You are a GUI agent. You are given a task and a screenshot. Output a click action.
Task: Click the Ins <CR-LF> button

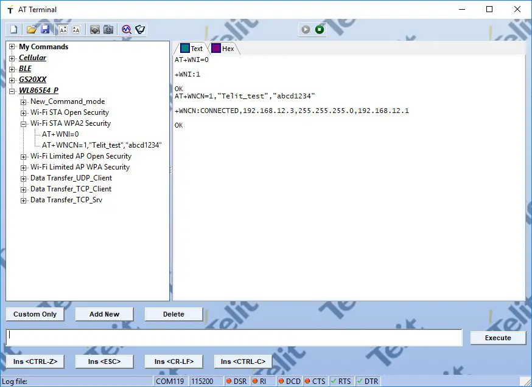coord(173,361)
